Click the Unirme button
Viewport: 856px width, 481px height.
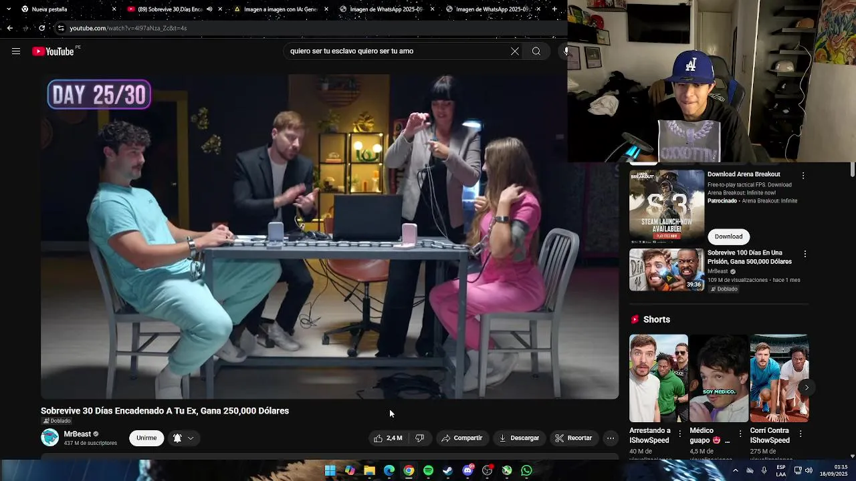pos(146,438)
